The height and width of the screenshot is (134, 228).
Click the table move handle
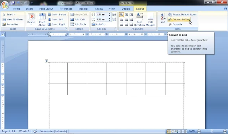(46, 61)
